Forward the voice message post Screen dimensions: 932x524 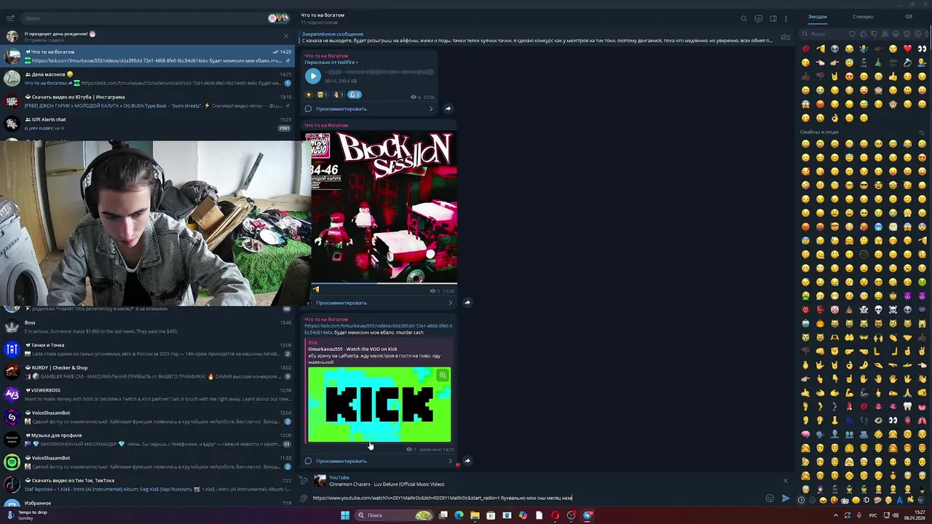point(448,109)
